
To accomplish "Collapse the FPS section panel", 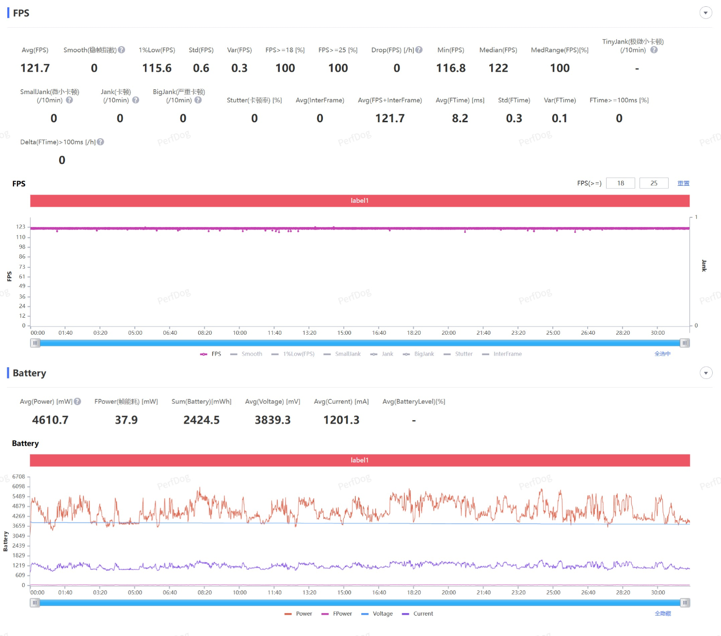I will pyautogui.click(x=705, y=13).
